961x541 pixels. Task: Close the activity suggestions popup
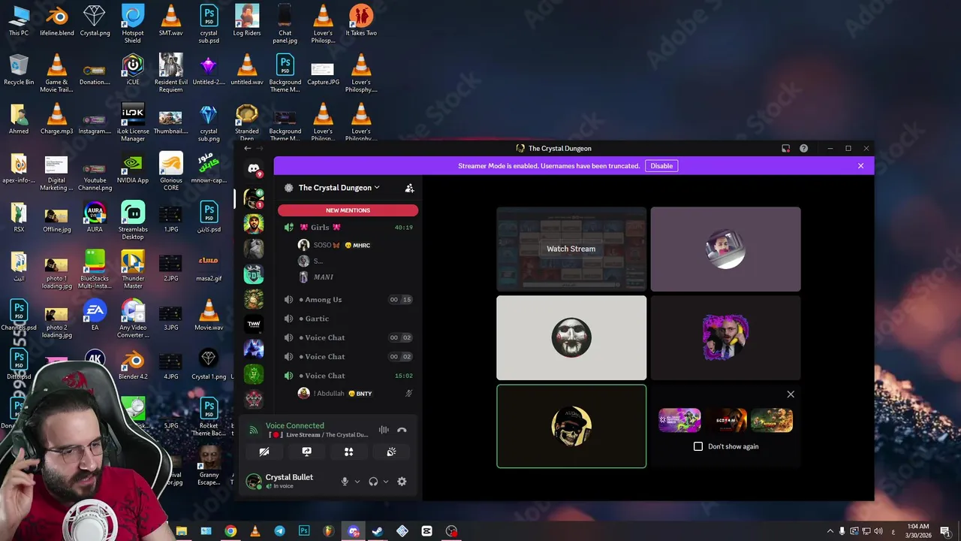point(790,394)
